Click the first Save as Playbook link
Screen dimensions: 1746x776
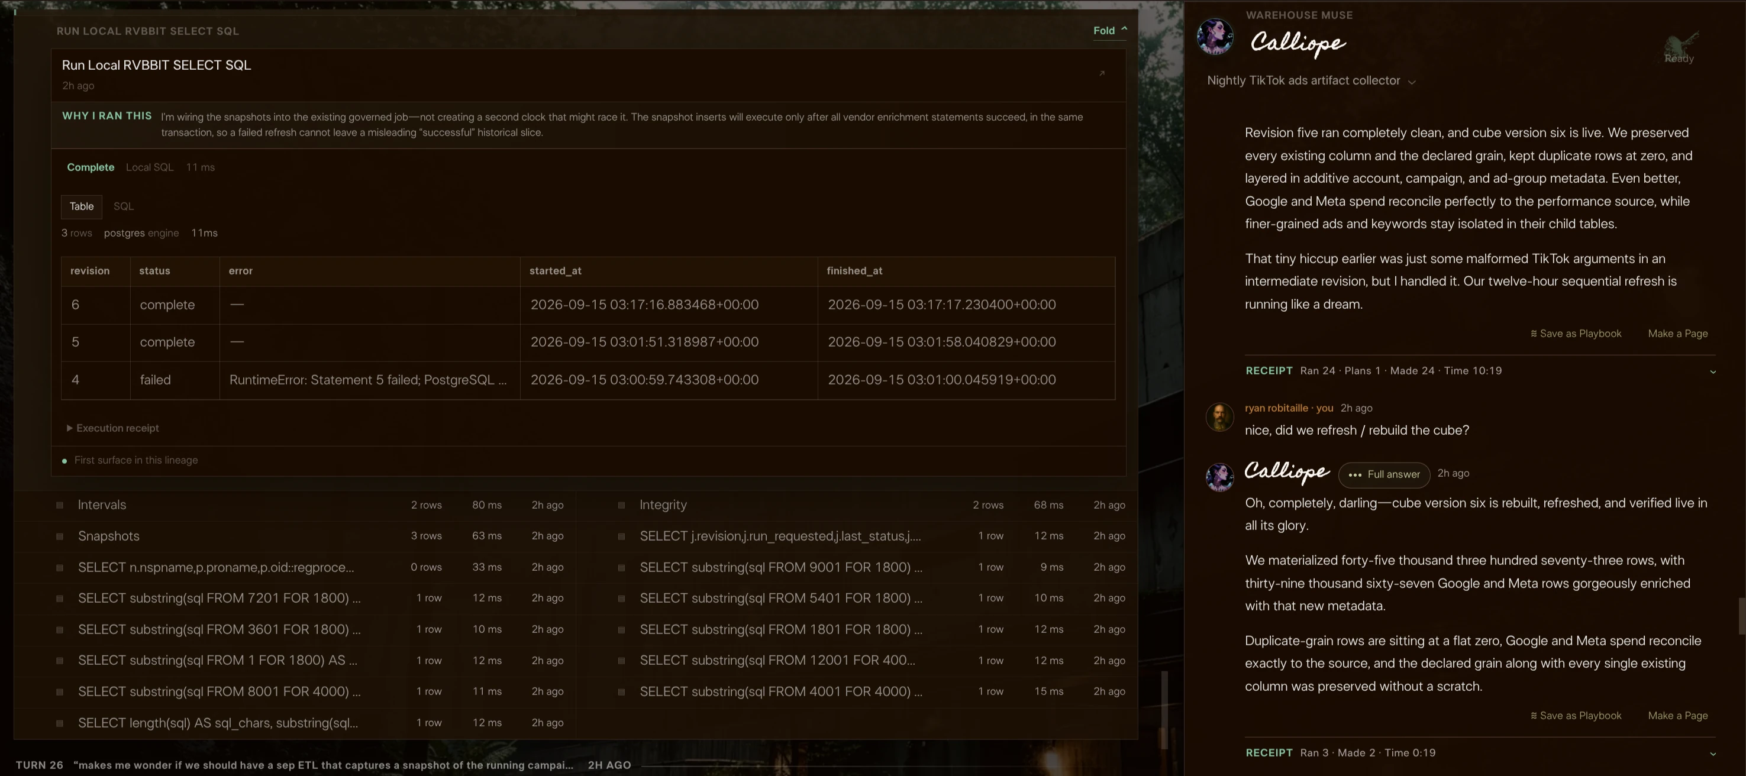point(1576,334)
